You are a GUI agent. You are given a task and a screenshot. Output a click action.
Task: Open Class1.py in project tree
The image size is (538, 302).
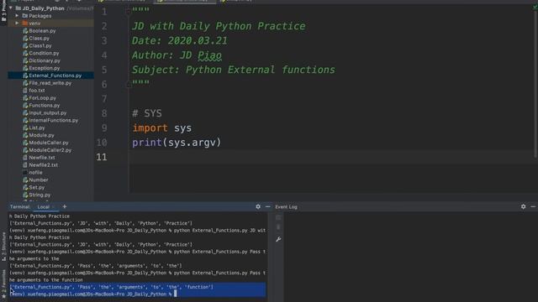point(40,45)
